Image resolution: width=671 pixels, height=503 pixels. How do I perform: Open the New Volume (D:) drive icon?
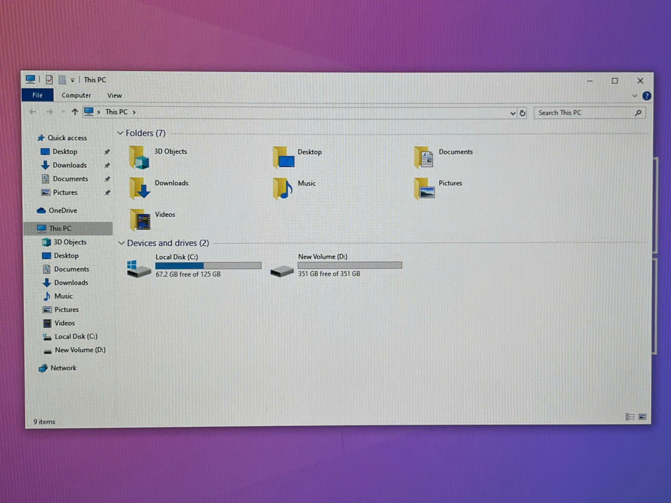tap(282, 271)
